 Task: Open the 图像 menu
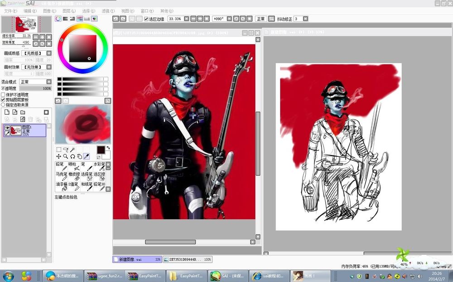[49, 11]
